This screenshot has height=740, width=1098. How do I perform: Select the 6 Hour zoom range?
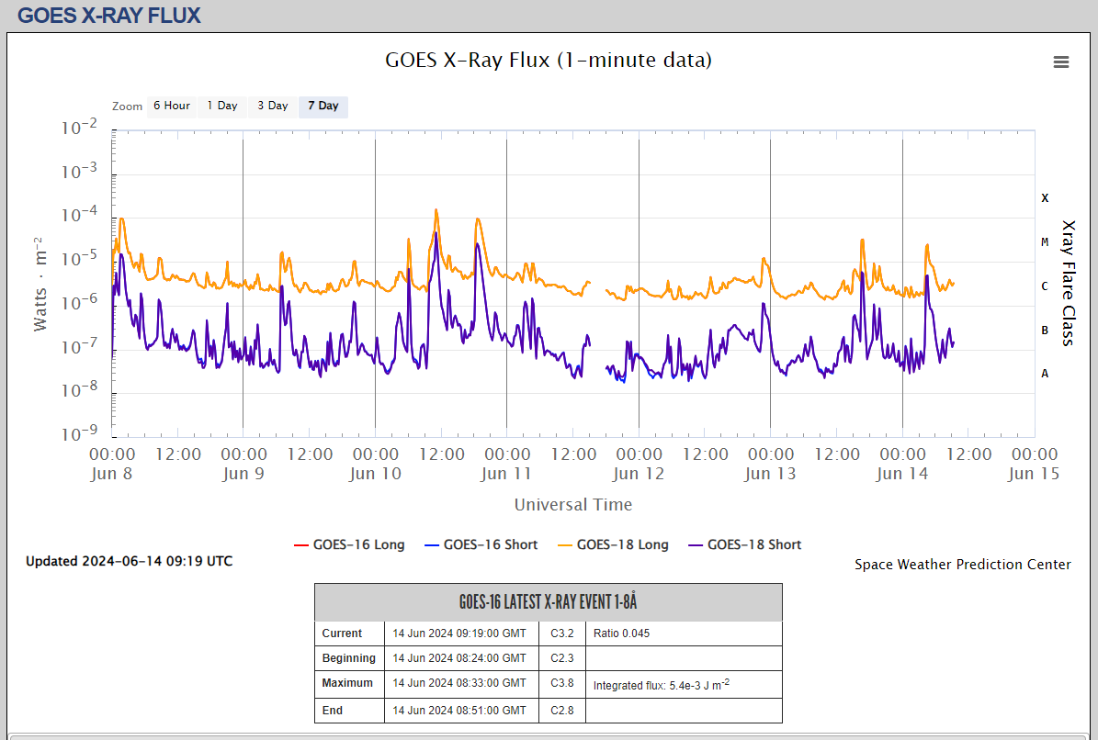[171, 107]
